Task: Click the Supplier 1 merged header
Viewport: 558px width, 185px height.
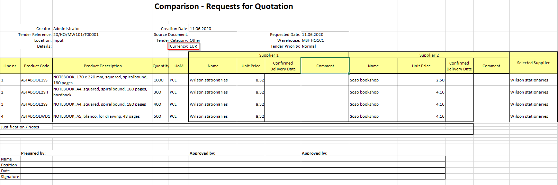Action: pyautogui.click(x=269, y=55)
